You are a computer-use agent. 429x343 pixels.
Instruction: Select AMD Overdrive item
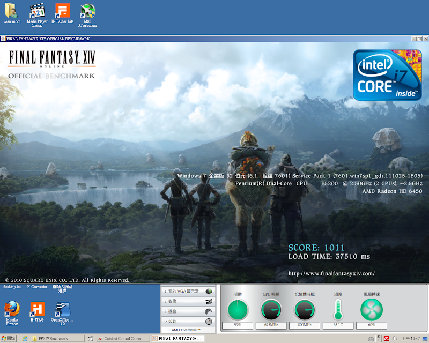[x=186, y=330]
